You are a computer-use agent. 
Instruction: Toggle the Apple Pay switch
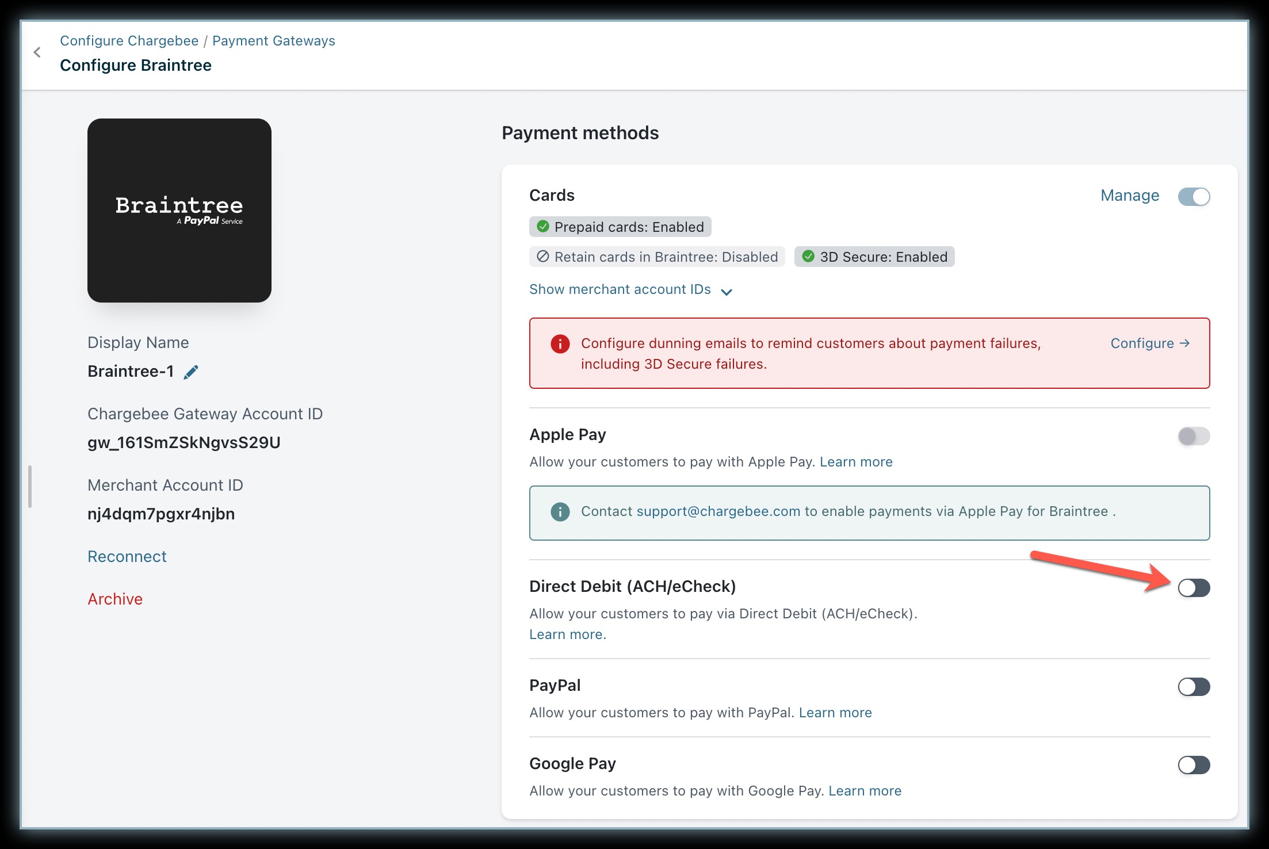[1194, 436]
